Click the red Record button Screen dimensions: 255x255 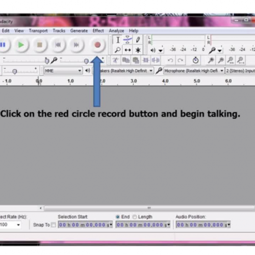pyautogui.click(x=97, y=45)
